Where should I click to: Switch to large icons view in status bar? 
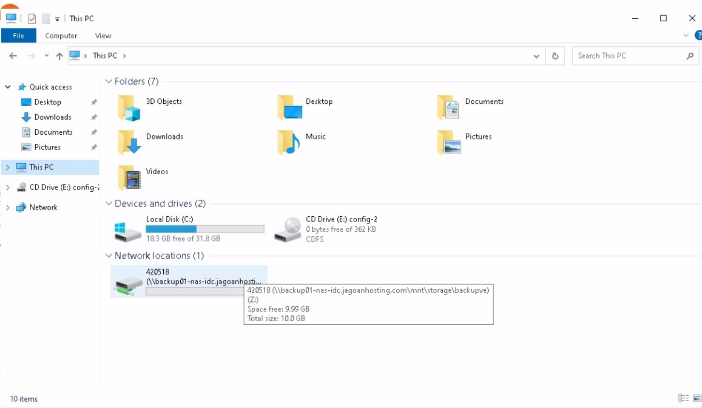[697, 398]
